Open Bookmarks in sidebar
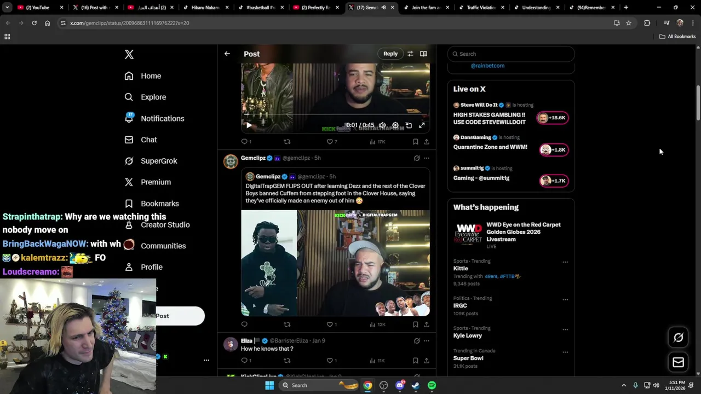The height and width of the screenshot is (394, 701). (x=152, y=203)
